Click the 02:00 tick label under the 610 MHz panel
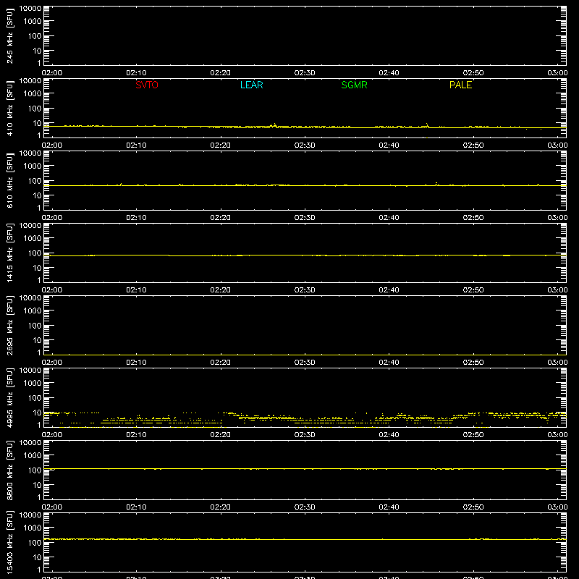The height and width of the screenshot is (579, 579). (52, 218)
